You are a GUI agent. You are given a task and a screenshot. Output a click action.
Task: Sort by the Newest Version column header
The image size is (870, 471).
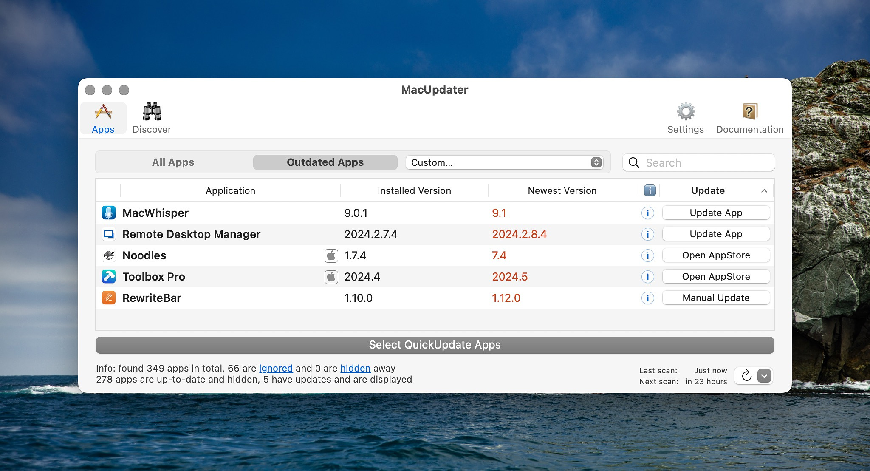(562, 190)
